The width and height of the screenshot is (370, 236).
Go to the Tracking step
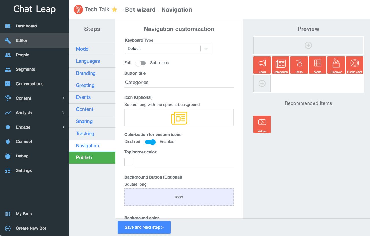[85, 133]
